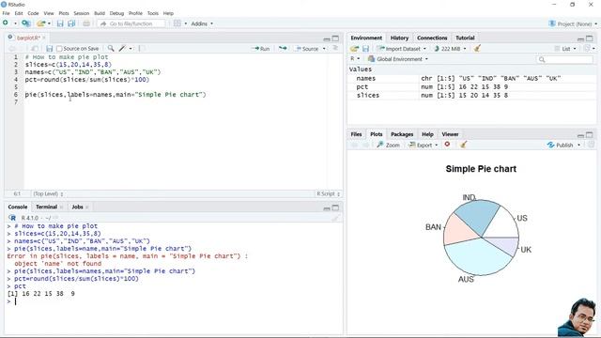The height and width of the screenshot is (338, 601).
Task: Open the Addins dropdown
Action: pyautogui.click(x=202, y=23)
